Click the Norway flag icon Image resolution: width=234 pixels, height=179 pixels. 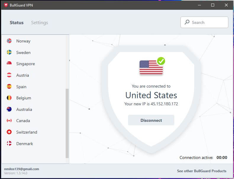point(9,41)
